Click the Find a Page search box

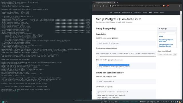click(167, 33)
